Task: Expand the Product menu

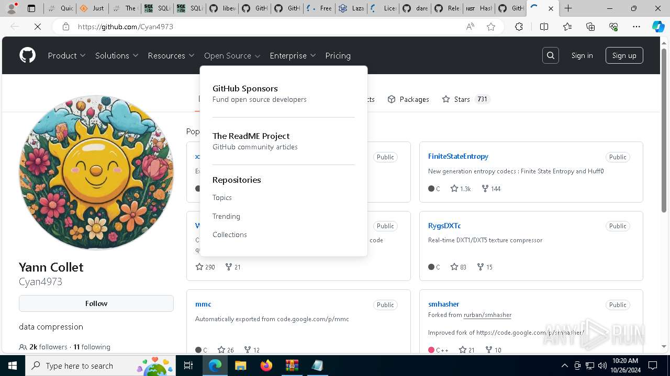Action: click(x=66, y=55)
